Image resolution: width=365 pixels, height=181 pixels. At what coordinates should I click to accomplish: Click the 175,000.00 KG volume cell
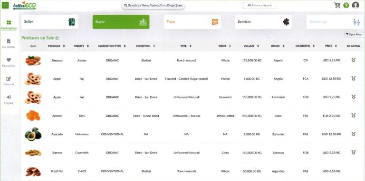[251, 60]
